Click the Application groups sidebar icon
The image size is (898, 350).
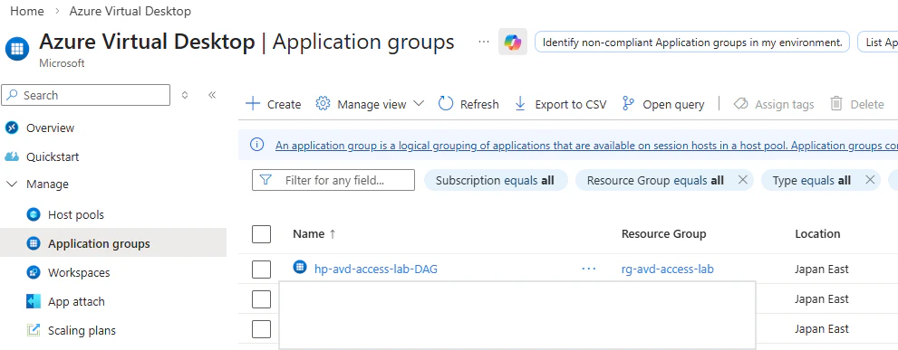[34, 243]
